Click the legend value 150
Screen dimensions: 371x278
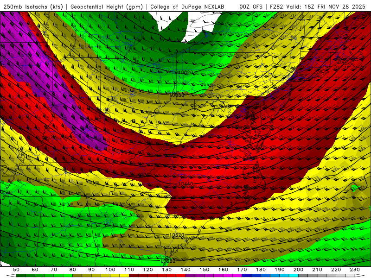click(205, 270)
